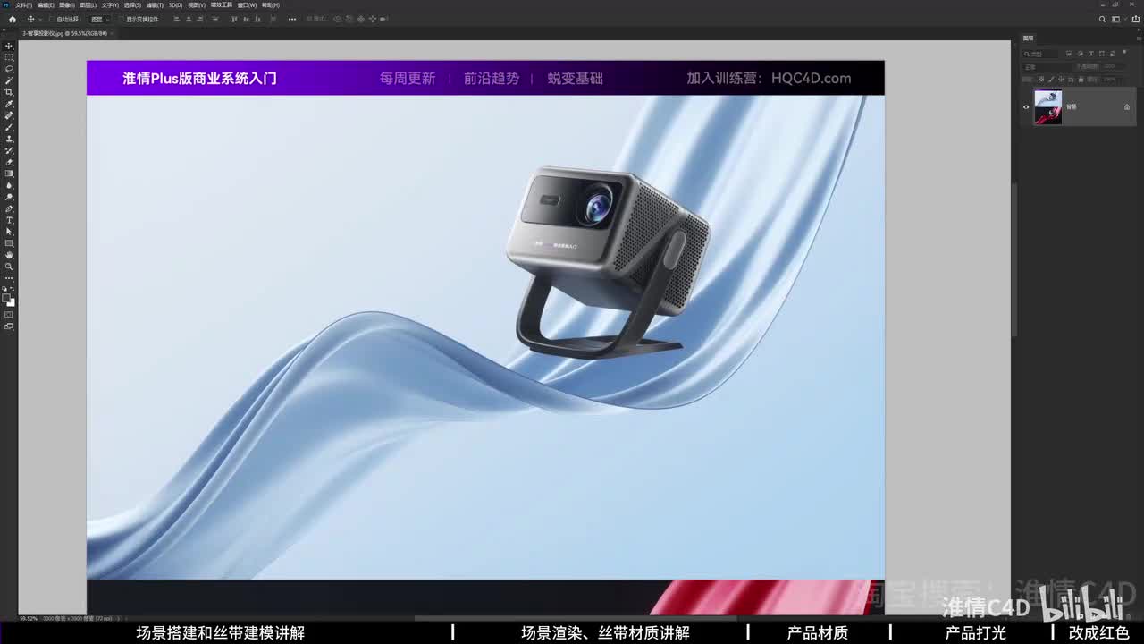
Task: Select the Zoom tool
Action: tap(9, 267)
